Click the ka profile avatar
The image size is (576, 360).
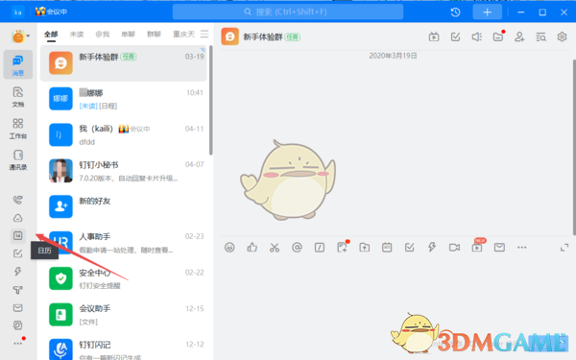[18, 12]
